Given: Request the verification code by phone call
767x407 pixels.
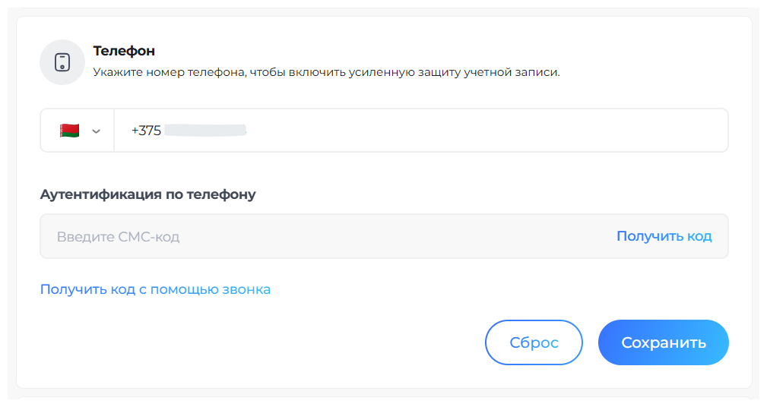Looking at the screenshot, I should point(155,289).
